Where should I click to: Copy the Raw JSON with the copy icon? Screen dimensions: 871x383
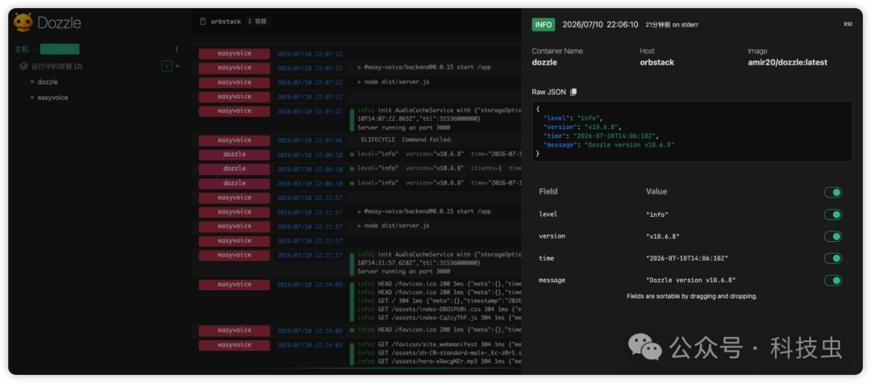[574, 92]
